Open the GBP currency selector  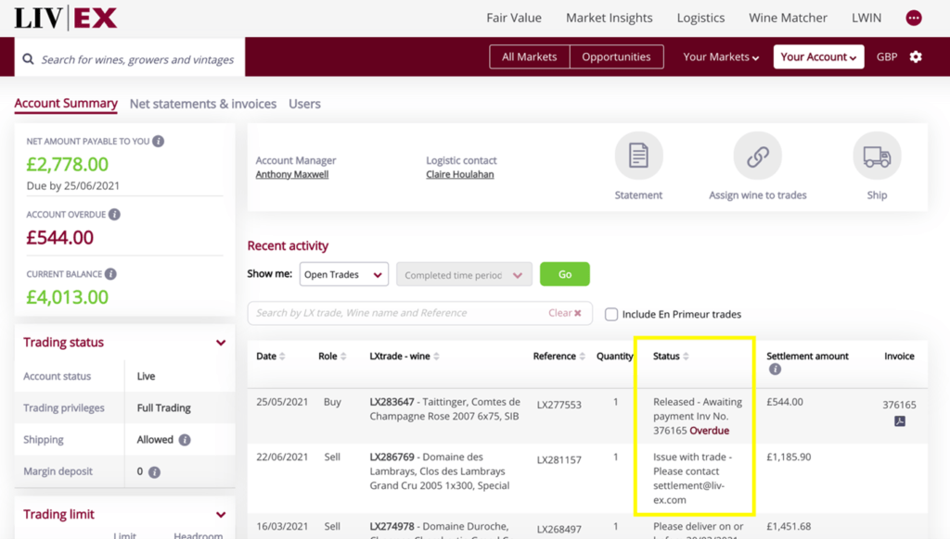[x=886, y=56]
